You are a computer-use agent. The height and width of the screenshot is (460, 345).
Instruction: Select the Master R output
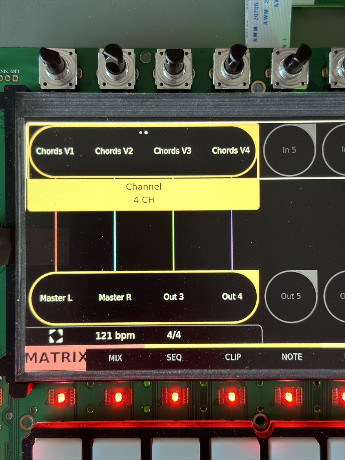click(115, 297)
